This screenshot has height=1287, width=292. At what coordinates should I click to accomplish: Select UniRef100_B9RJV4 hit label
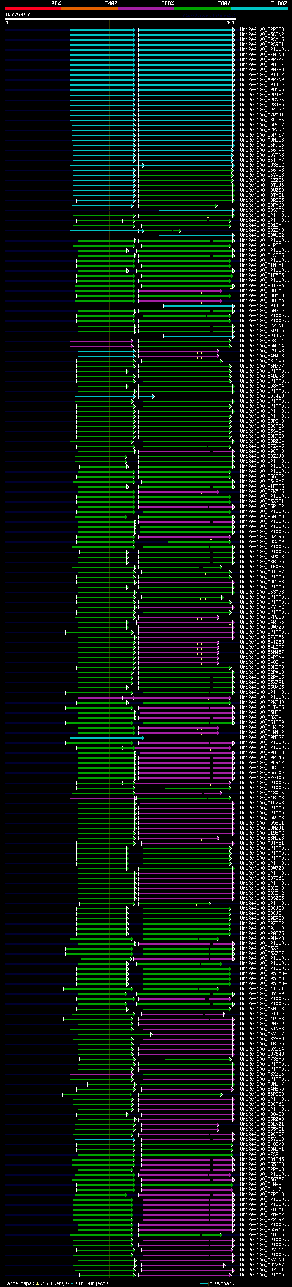click(261, 95)
